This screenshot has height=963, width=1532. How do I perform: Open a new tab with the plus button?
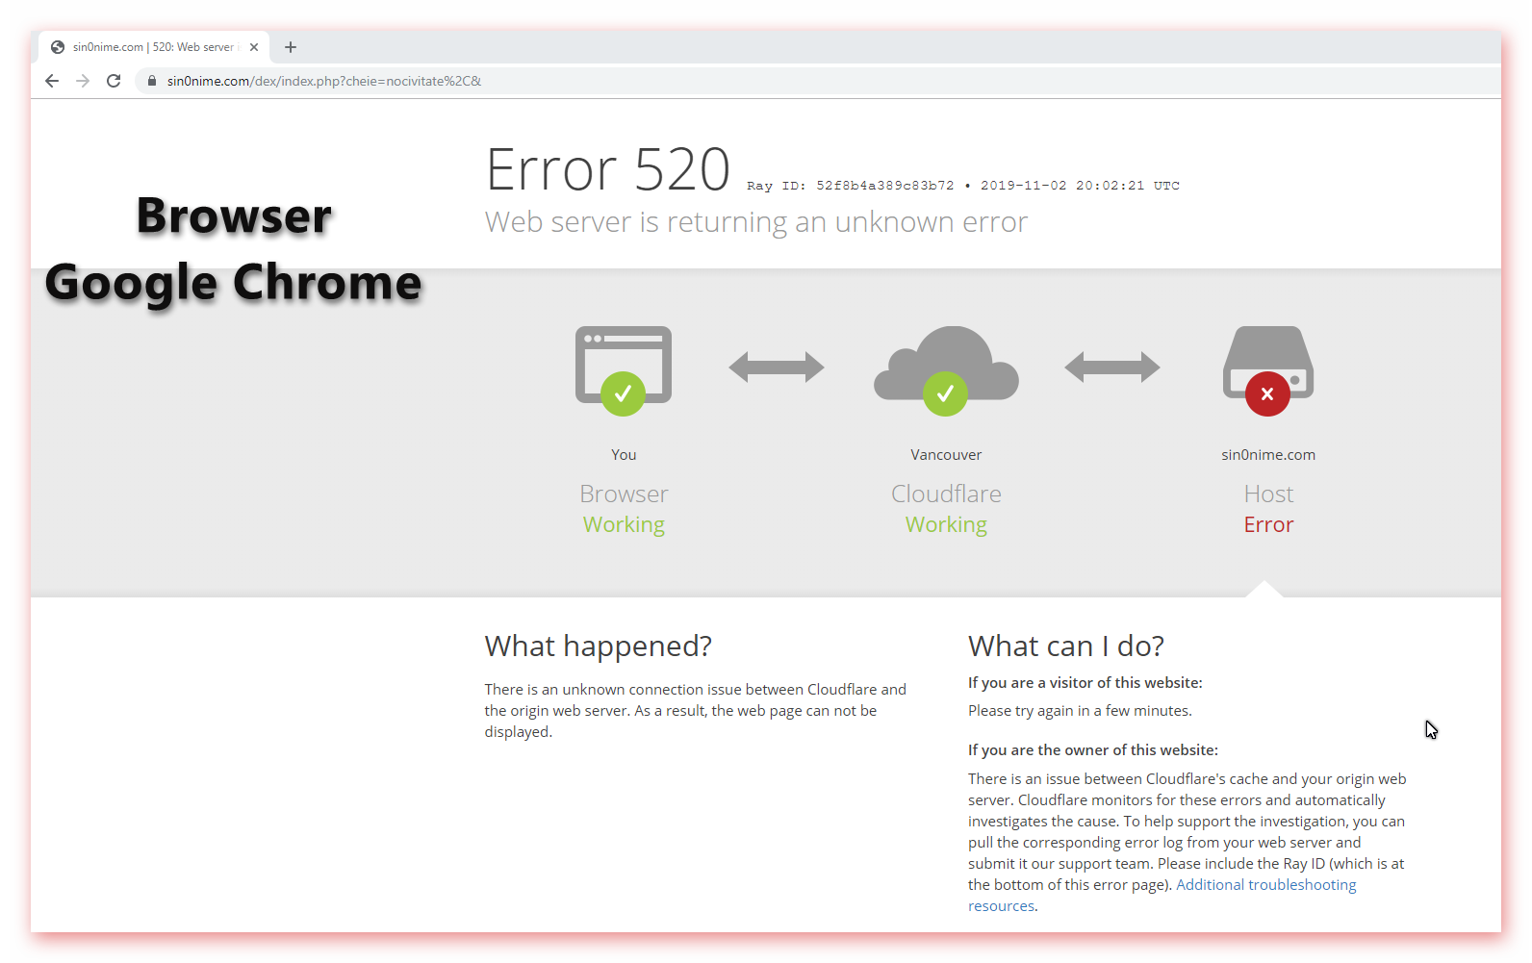[x=291, y=47]
